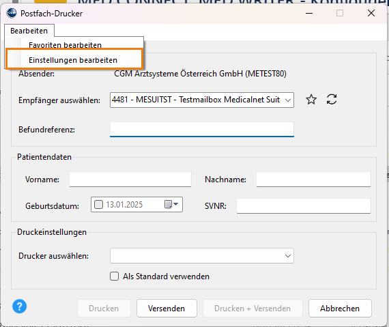Click into the Vorname field
The height and width of the screenshot is (327, 389).
click(x=130, y=179)
